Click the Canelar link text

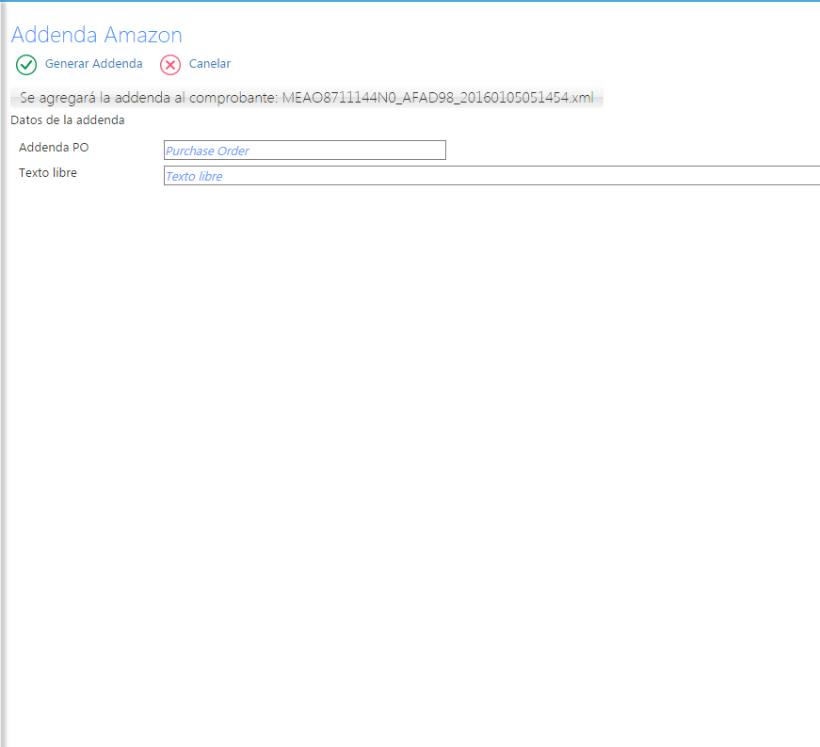point(210,64)
